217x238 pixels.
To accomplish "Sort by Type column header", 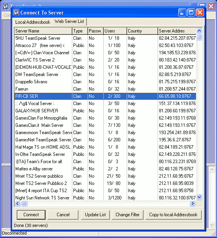I will [x=80, y=31].
